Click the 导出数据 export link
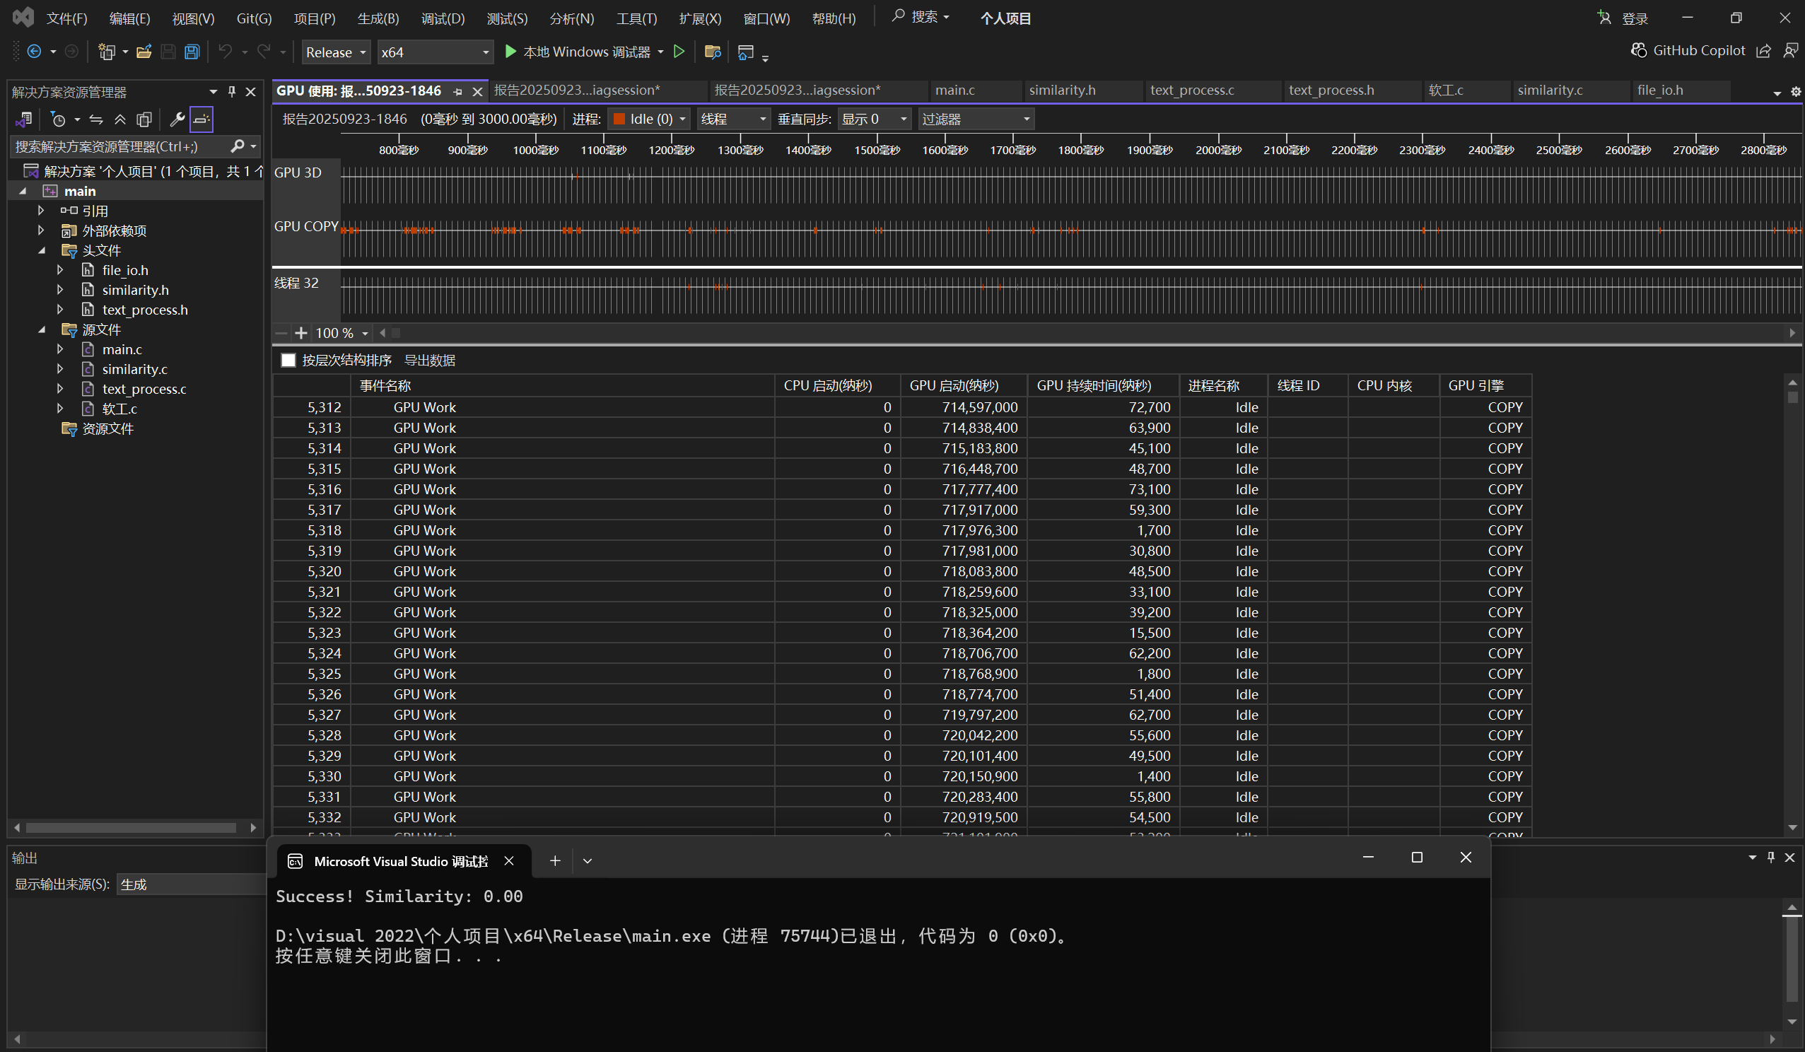Viewport: 1805px width, 1052px height. pos(430,361)
